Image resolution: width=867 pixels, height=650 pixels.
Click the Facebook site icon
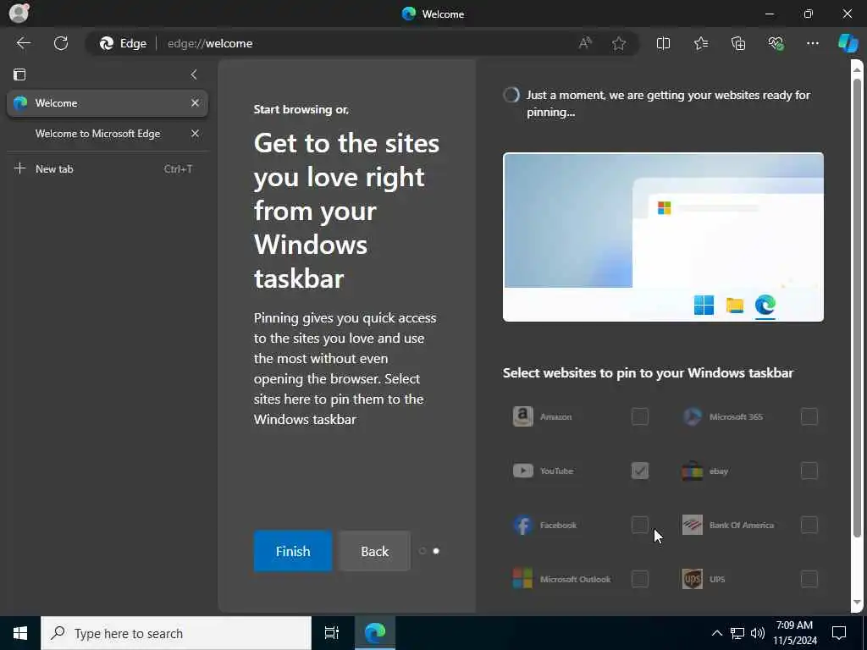click(522, 525)
